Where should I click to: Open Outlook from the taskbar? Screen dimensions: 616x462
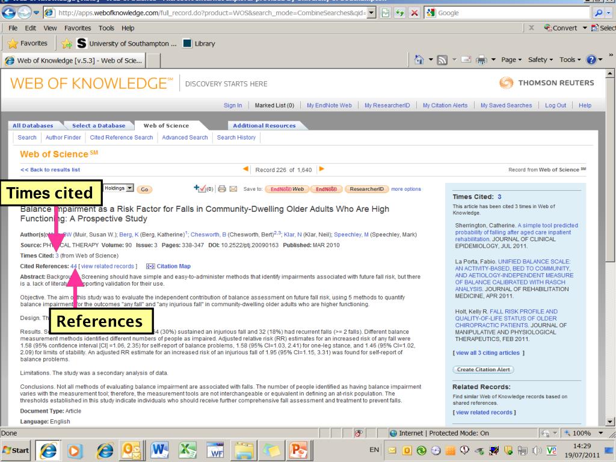pos(131,450)
